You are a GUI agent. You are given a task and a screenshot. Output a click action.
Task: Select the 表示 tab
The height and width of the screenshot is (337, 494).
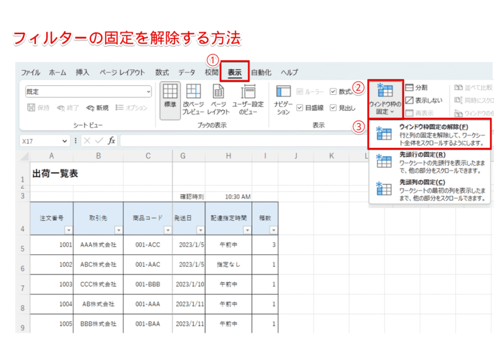coord(235,72)
